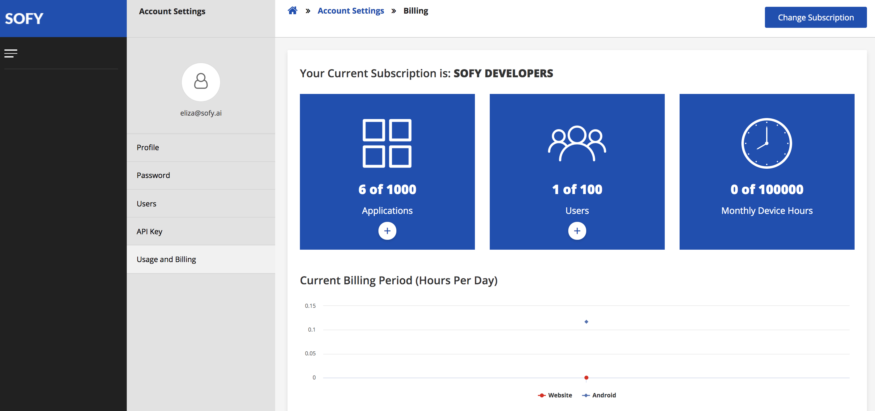Add an application with the plus button
The image size is (875, 411).
[387, 231]
